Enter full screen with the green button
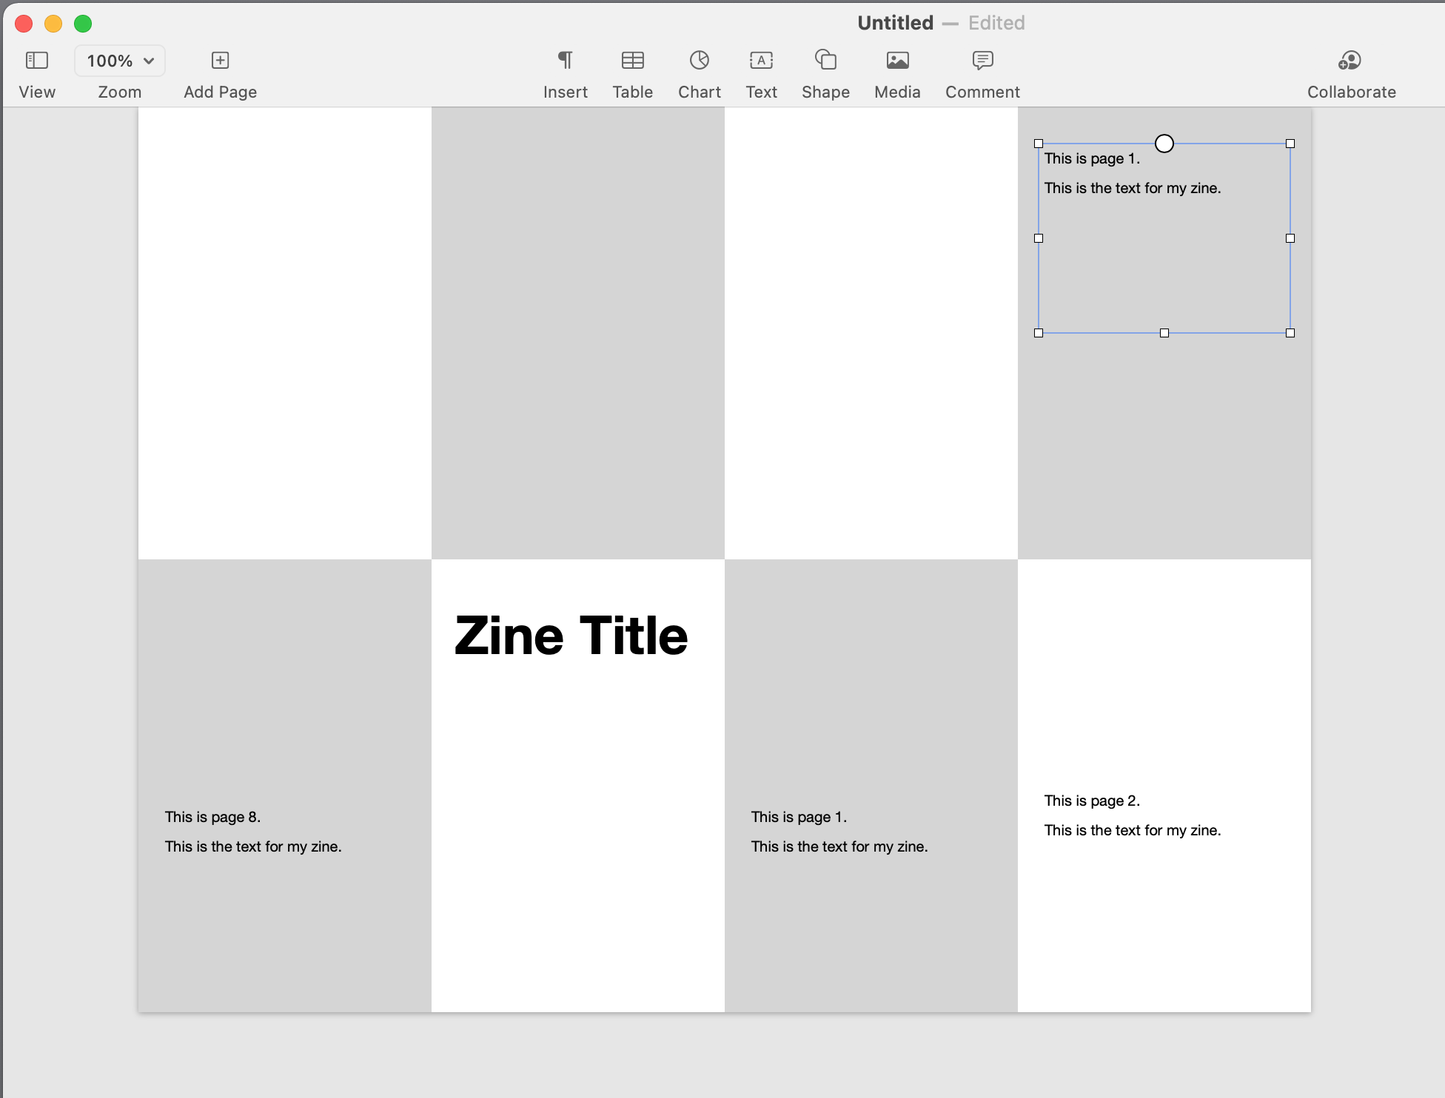Screen dimensions: 1445x1098 tap(82, 23)
